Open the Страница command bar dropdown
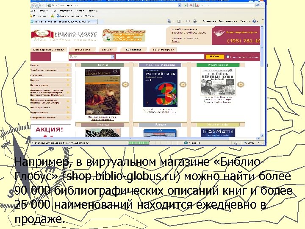 pyautogui.click(x=209, y=21)
